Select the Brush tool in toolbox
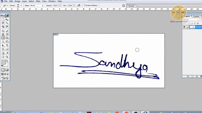 [7, 31]
